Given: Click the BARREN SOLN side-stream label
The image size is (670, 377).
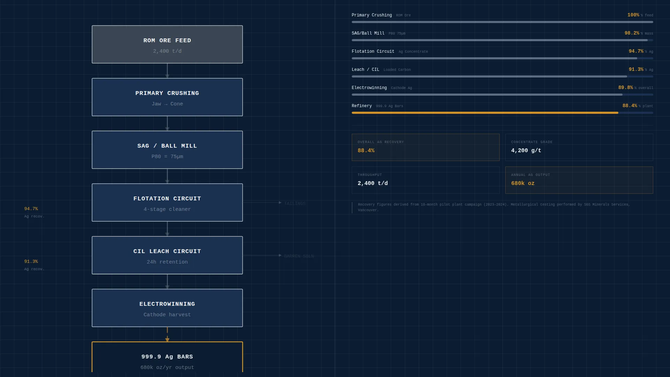Looking at the screenshot, I should click(x=299, y=256).
